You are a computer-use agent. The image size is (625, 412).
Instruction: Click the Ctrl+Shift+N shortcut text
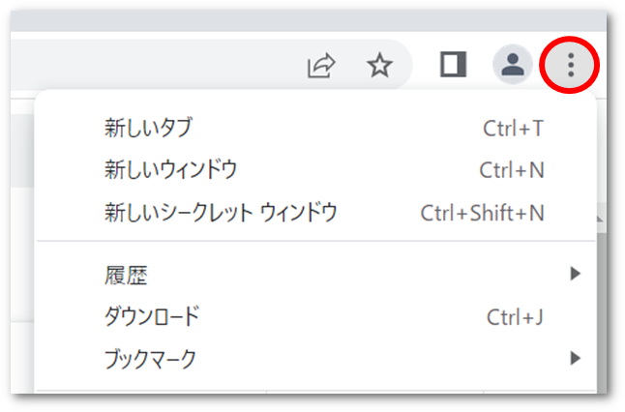point(483,213)
